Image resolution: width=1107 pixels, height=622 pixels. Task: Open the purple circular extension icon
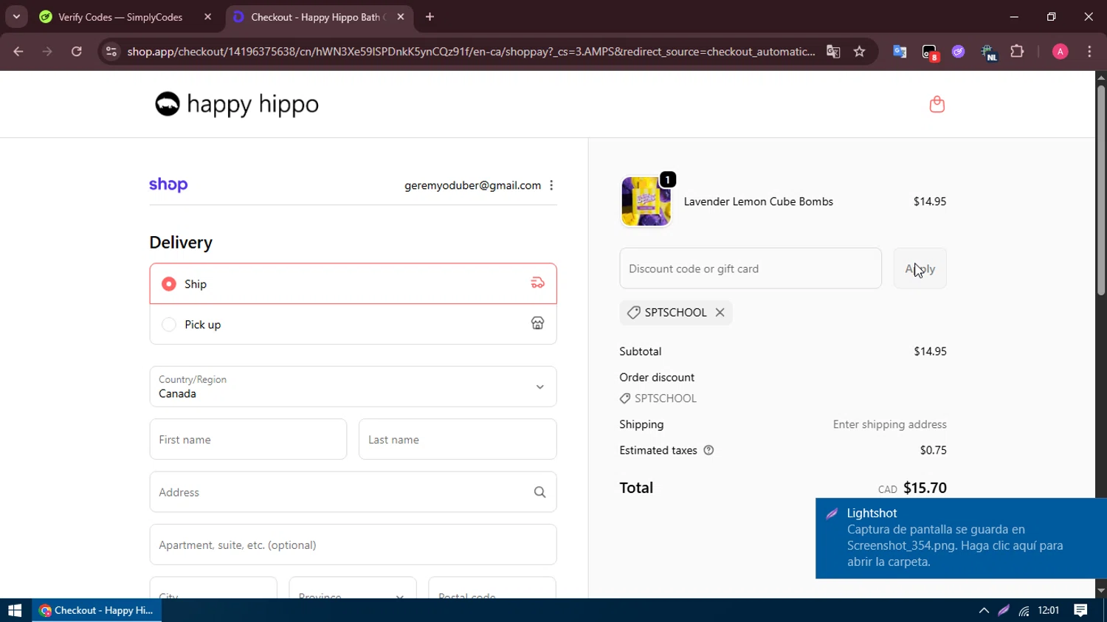[958, 52]
